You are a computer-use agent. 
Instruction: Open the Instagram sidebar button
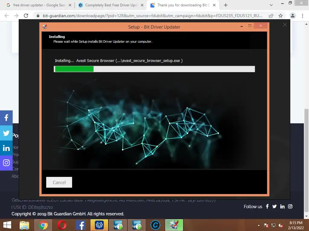(x=6, y=163)
